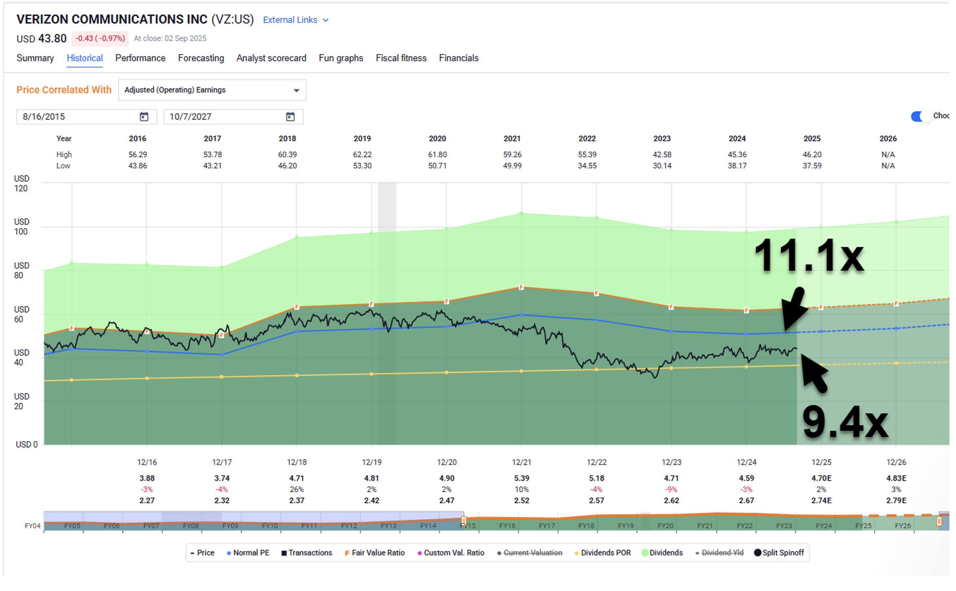
Task: Click the FY10 label in the timeline navigator
Action: (270, 526)
